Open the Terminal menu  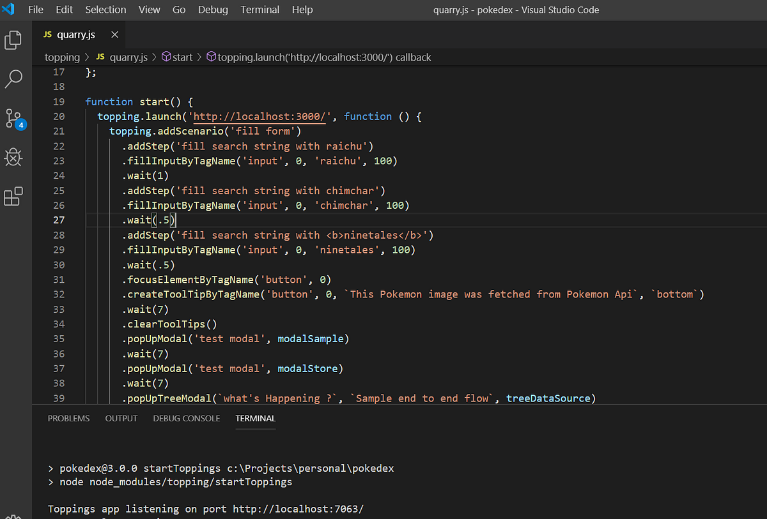click(x=260, y=10)
